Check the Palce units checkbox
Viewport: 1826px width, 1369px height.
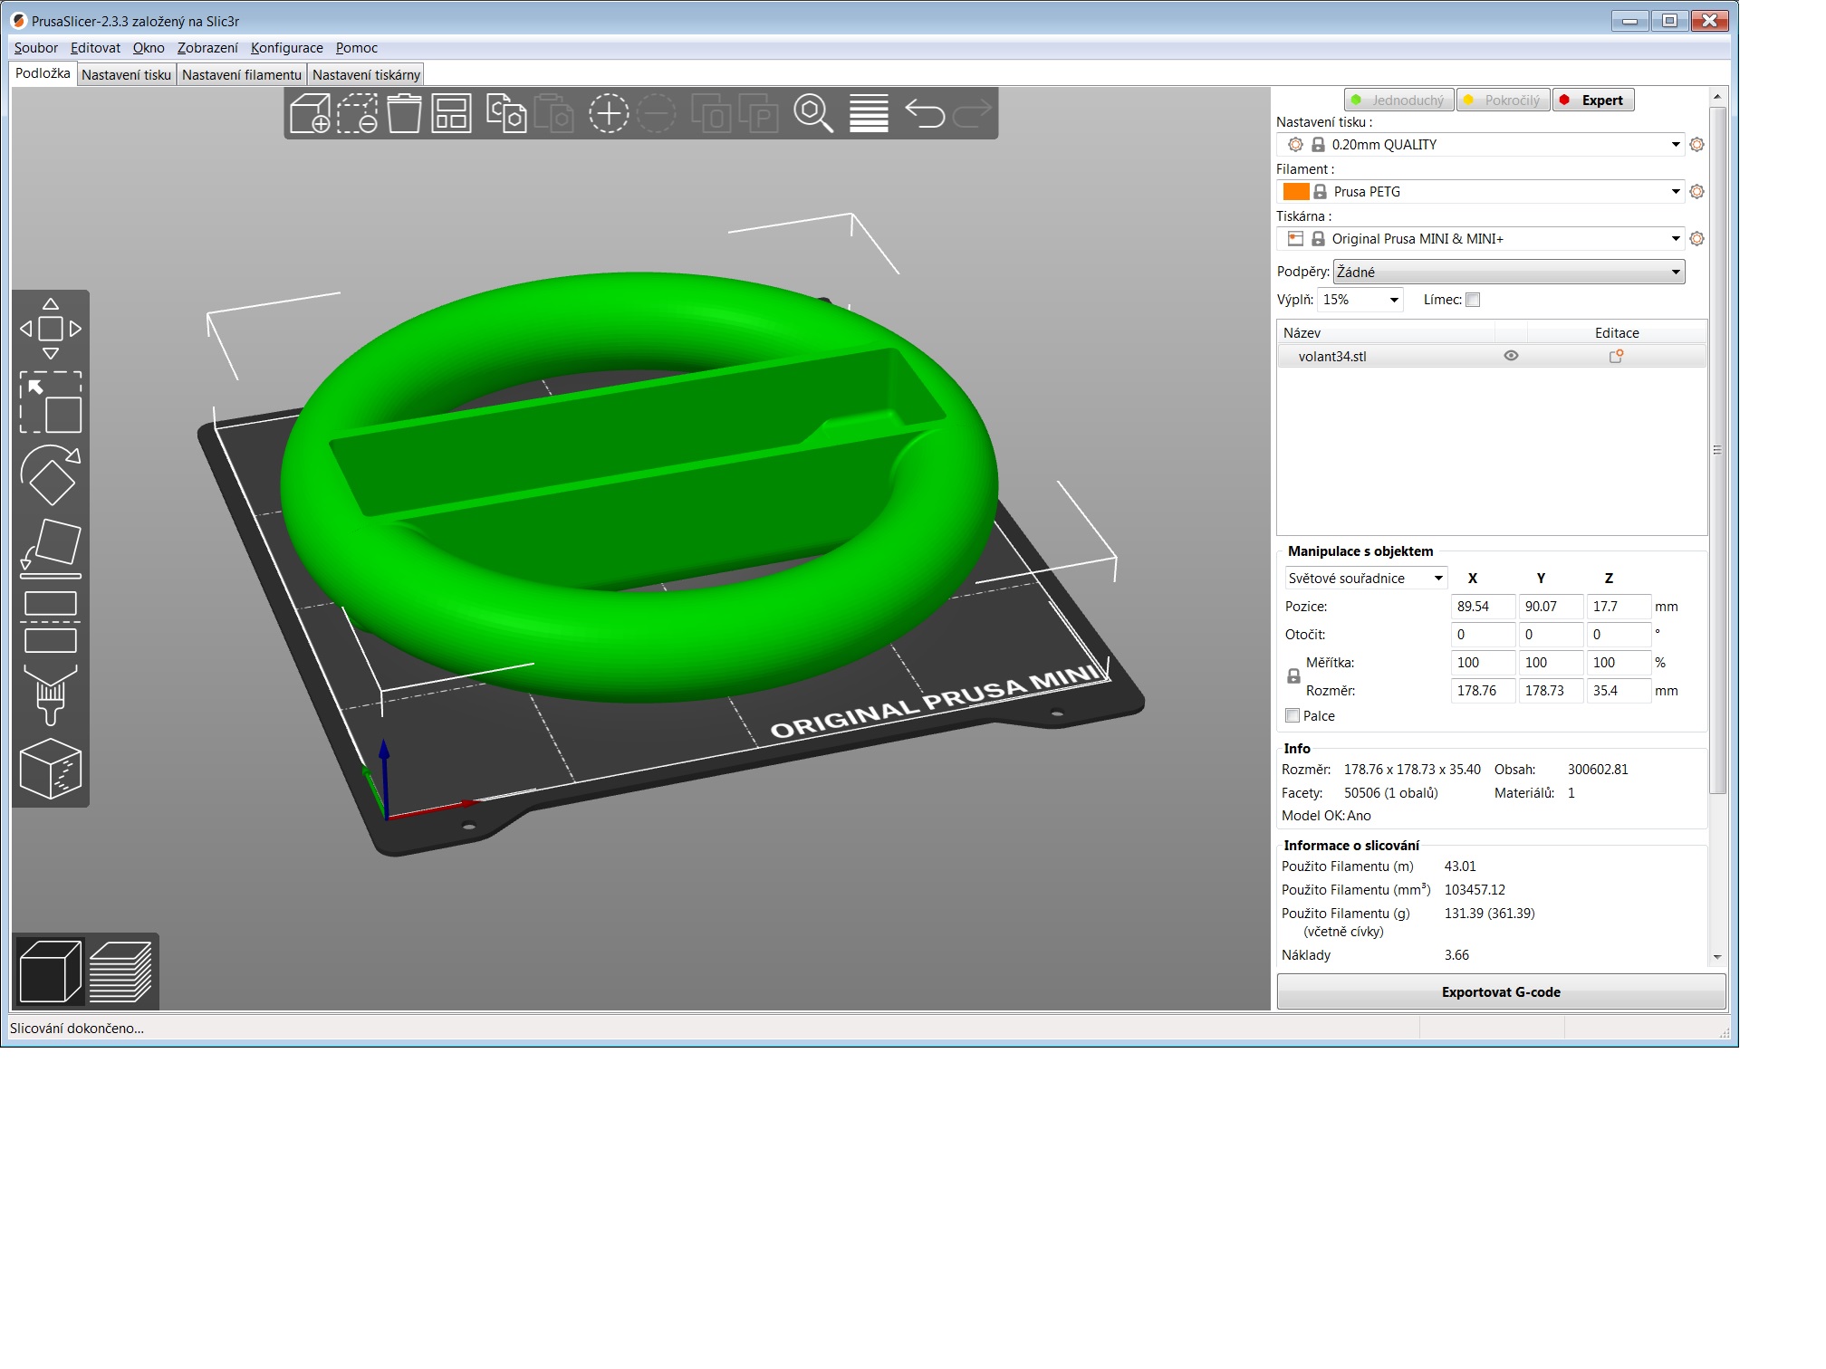tap(1293, 715)
